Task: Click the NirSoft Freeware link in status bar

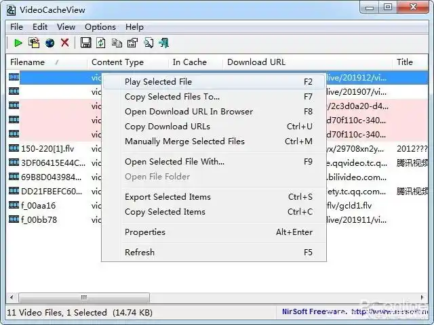Action: point(313,313)
